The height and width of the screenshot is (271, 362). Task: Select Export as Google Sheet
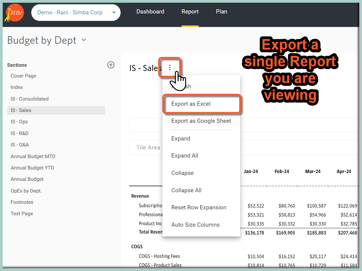(x=201, y=121)
